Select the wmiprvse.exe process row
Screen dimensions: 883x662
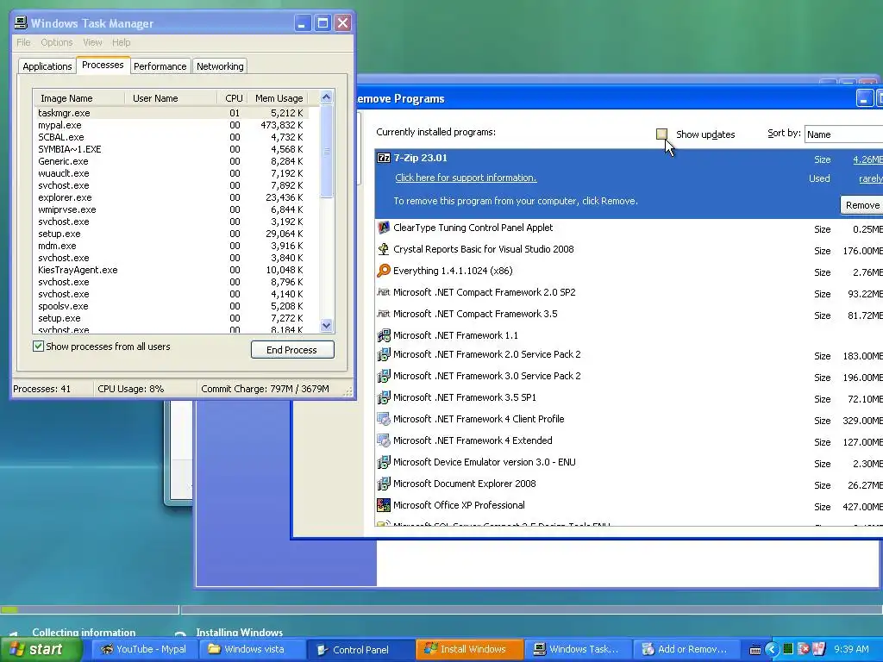click(x=172, y=209)
